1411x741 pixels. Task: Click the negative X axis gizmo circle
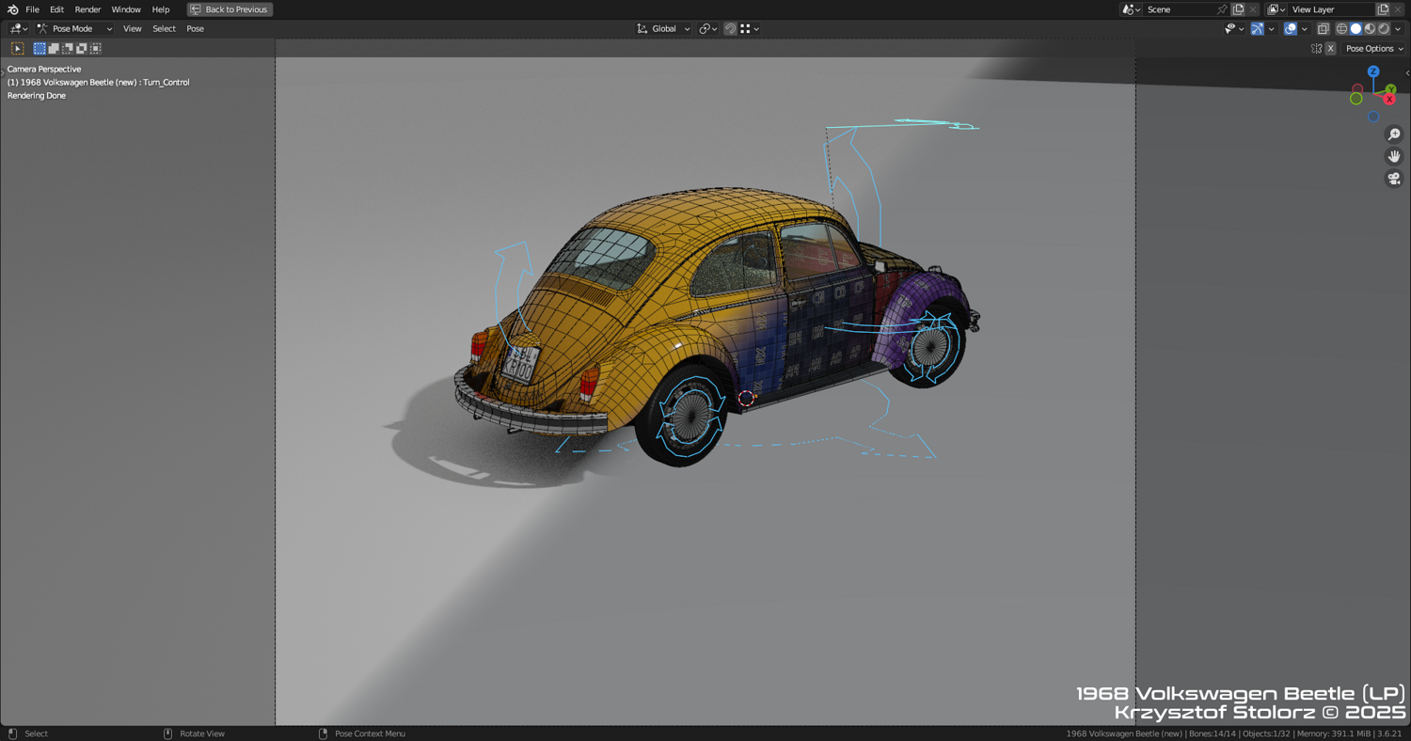(1357, 89)
